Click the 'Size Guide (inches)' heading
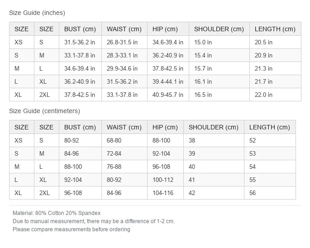 (x=37, y=13)
